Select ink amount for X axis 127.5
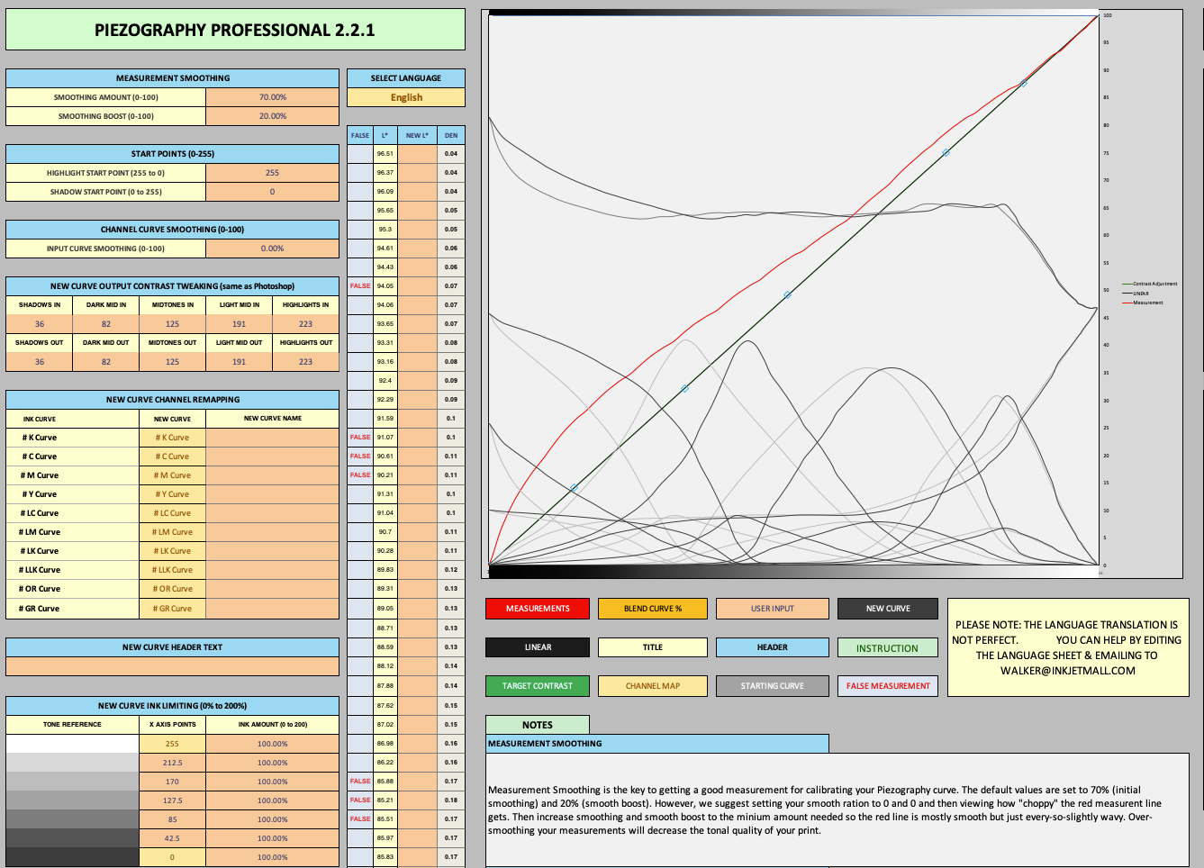The image size is (1204, 868). pyautogui.click(x=272, y=800)
